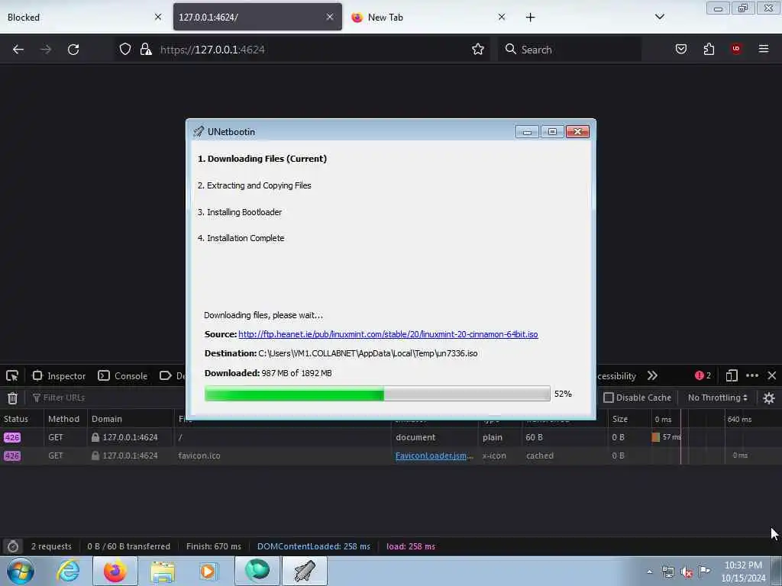Open the Extensions puzzle icon
This screenshot has height=586, width=782.
point(709,49)
